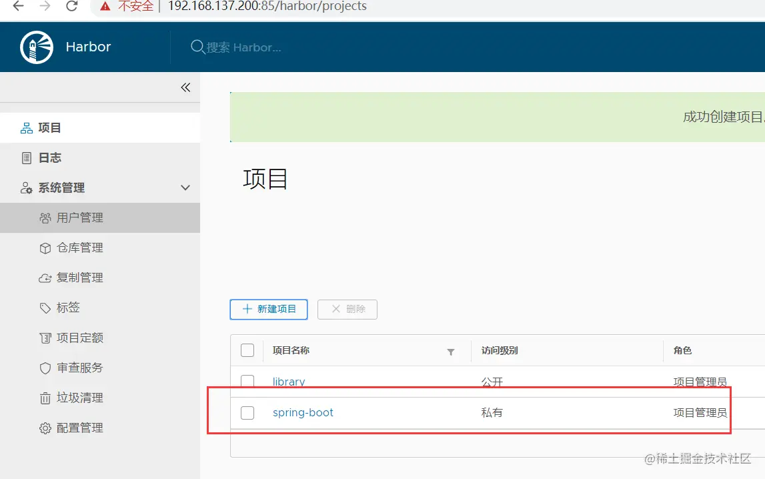This screenshot has height=479, width=765.
Task: Click the Harbor title text link
Action: pos(88,47)
